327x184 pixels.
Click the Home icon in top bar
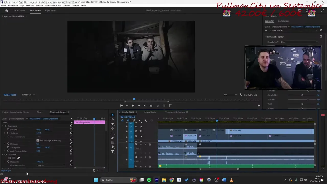click(7, 10)
